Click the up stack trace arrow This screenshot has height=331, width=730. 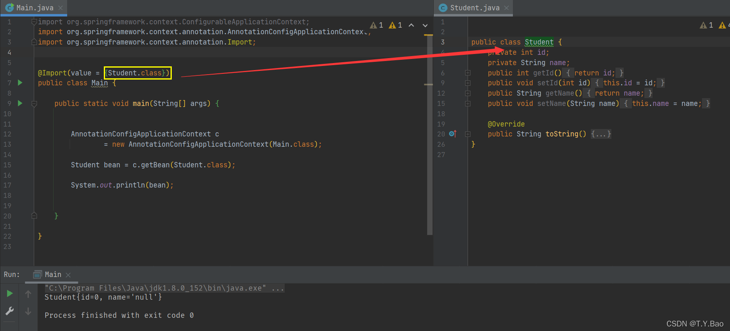[x=28, y=294]
